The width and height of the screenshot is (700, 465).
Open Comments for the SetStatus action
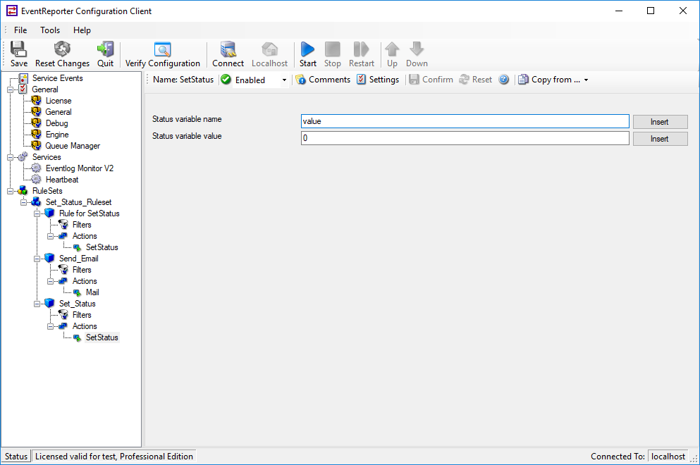(x=324, y=80)
